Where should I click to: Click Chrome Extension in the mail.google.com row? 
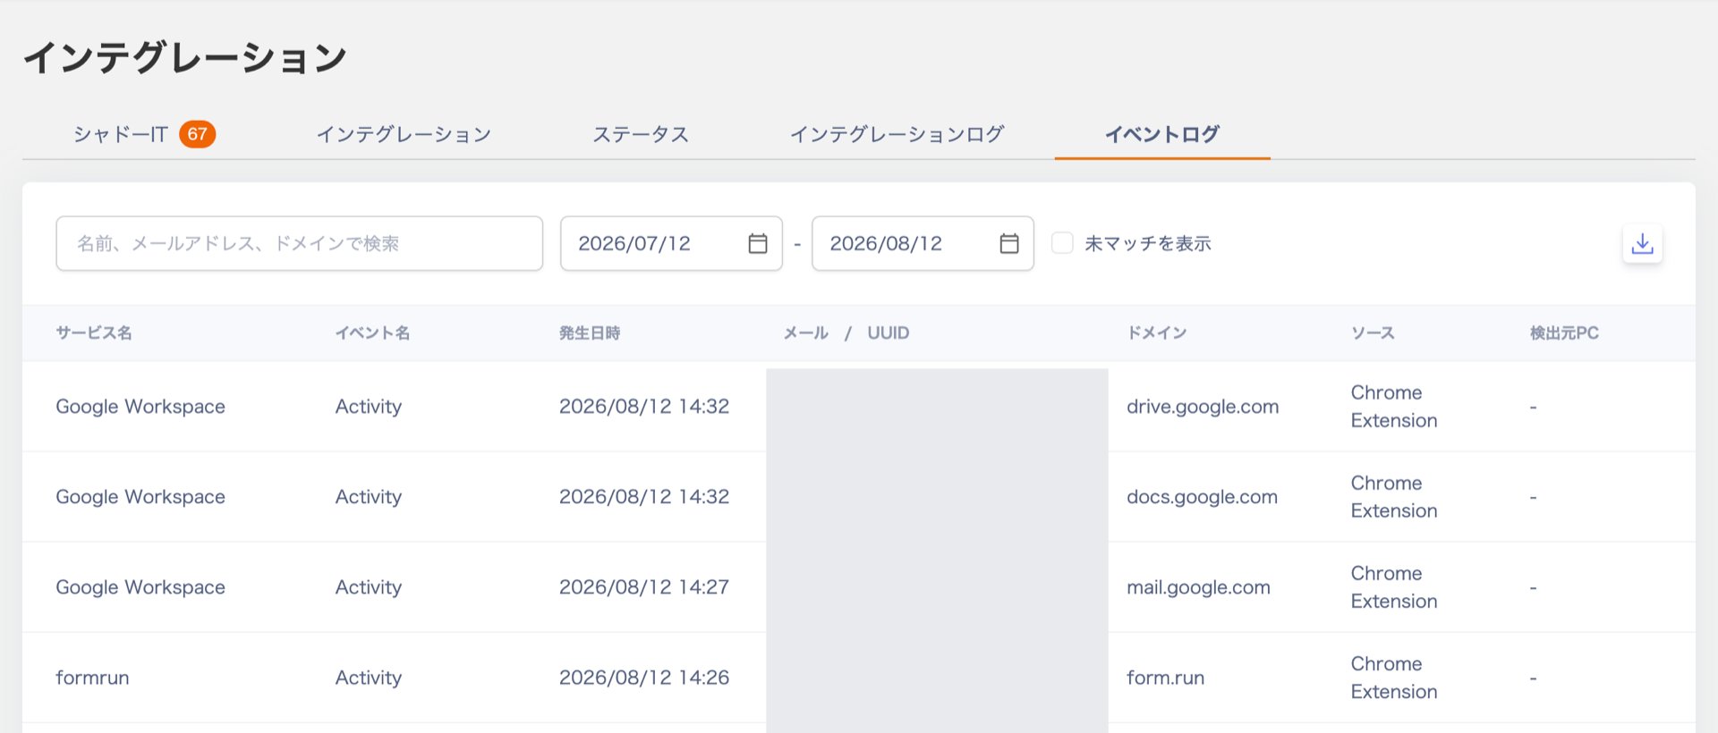(1394, 587)
